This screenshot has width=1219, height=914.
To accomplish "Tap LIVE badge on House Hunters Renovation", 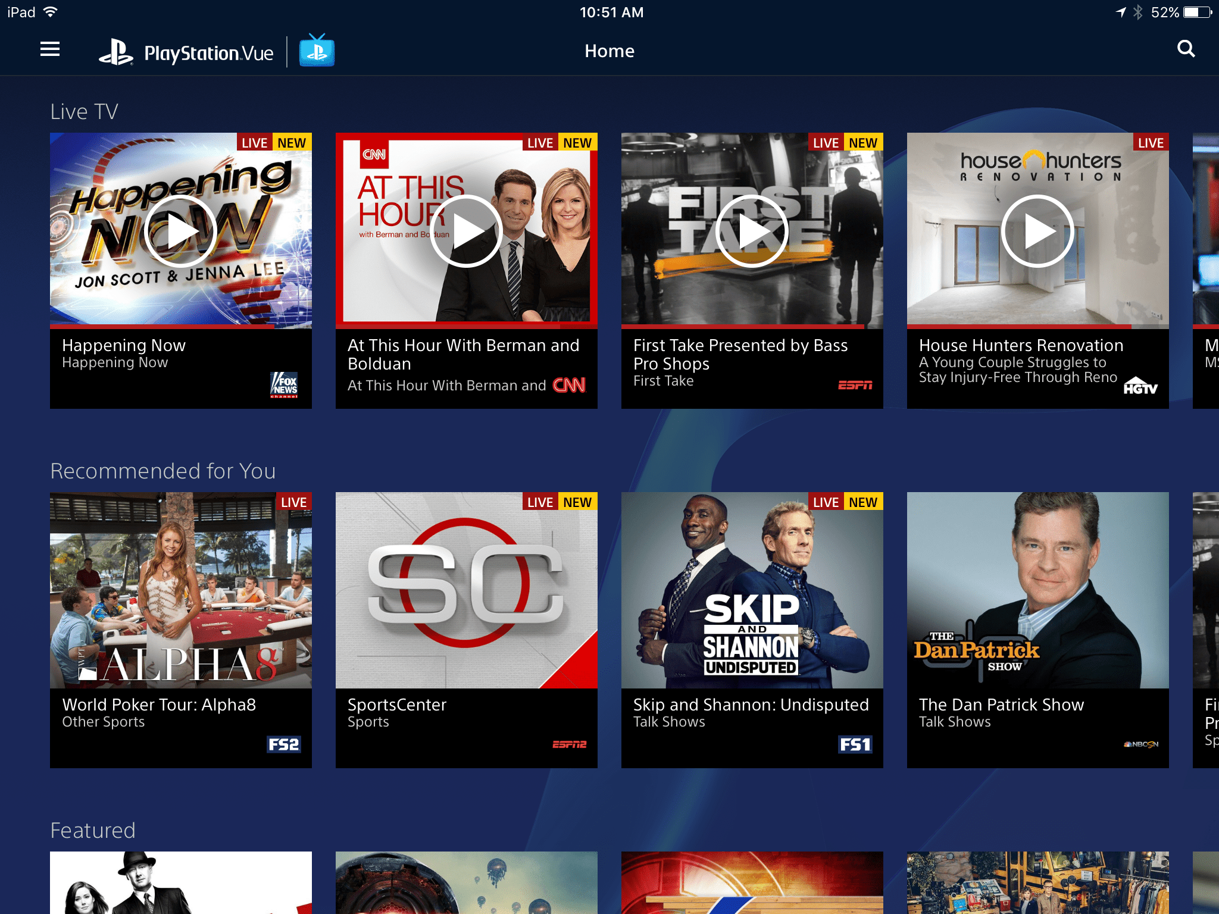I will click(1151, 143).
